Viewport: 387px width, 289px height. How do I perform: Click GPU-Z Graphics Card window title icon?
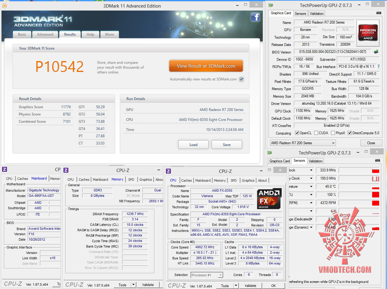(271, 5)
